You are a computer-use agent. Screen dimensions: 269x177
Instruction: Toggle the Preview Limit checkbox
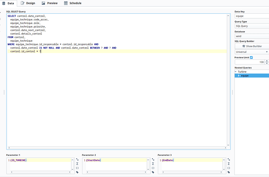click(x=251, y=57)
